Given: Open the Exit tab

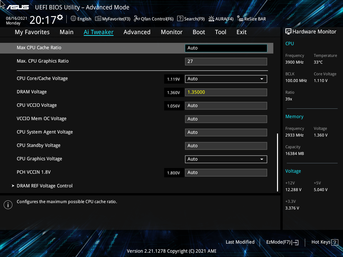Looking at the screenshot, I should pos(242,32).
